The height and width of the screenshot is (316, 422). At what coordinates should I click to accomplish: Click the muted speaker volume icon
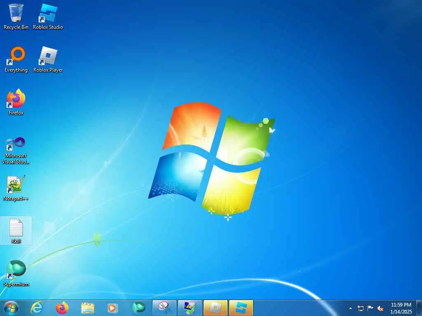click(x=380, y=308)
